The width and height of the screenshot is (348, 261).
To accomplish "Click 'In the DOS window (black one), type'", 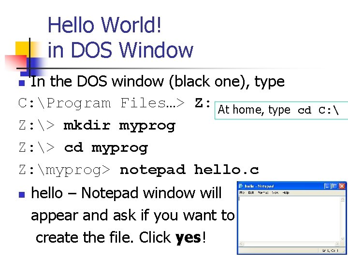I will [158, 82].
